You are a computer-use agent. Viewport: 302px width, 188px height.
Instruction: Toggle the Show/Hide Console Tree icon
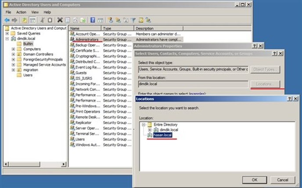pyautogui.click(x=32, y=20)
